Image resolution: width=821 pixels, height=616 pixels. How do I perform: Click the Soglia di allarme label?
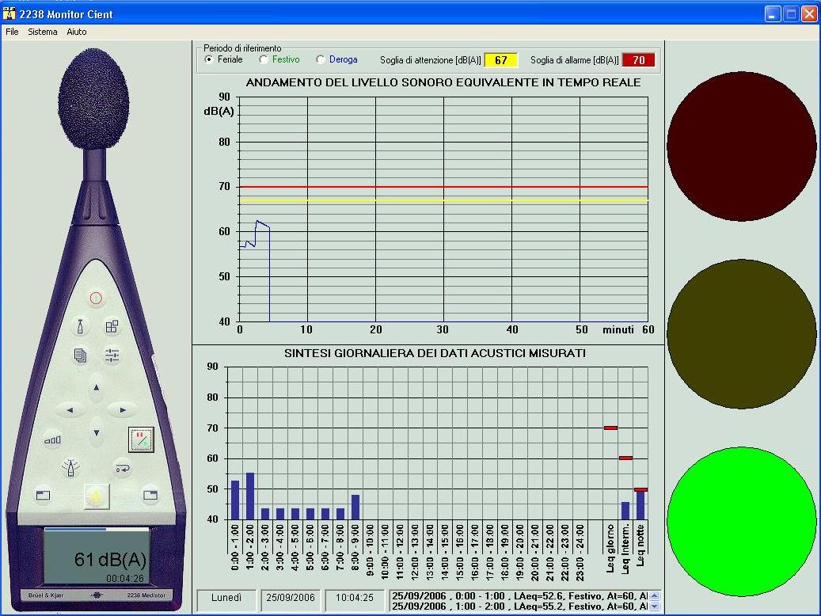coord(575,60)
